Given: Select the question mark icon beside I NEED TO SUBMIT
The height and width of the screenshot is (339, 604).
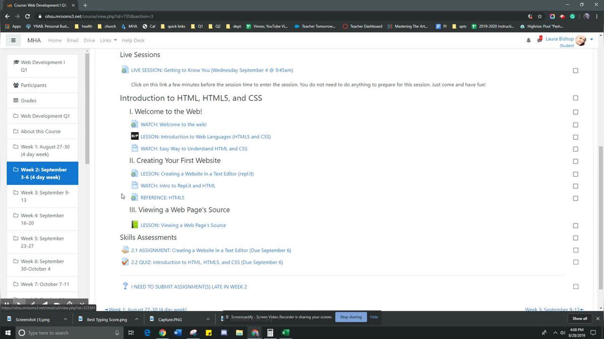Looking at the screenshot, I should tap(125, 286).
